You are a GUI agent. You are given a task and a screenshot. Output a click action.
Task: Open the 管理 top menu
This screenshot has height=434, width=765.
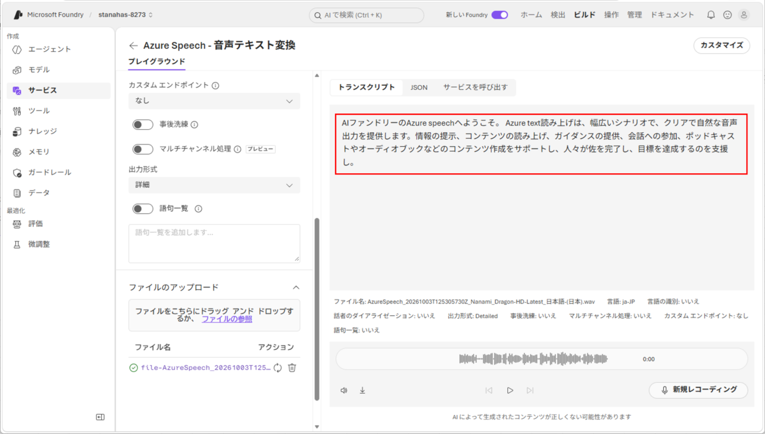[x=634, y=15]
